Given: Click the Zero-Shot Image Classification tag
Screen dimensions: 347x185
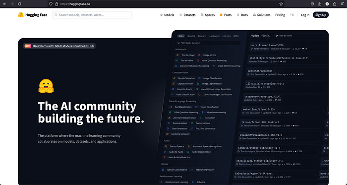Looking at the screenshot, I should [215, 95].
